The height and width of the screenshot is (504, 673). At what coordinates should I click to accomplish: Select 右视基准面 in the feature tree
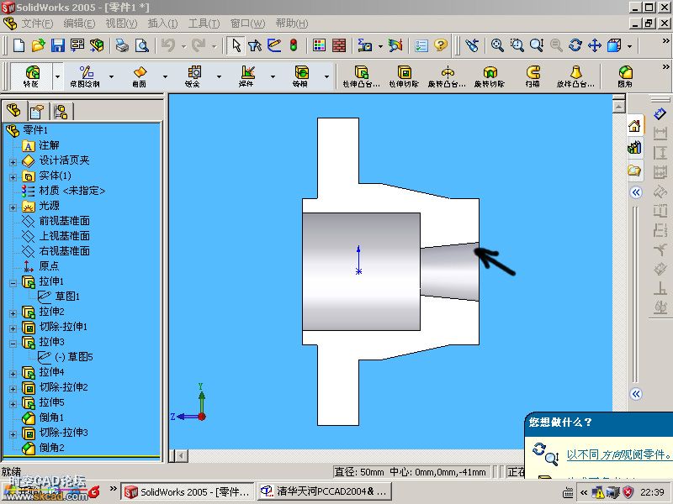tap(65, 250)
